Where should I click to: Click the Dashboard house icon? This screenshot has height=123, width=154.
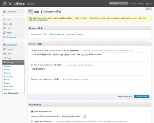coord(4,12)
